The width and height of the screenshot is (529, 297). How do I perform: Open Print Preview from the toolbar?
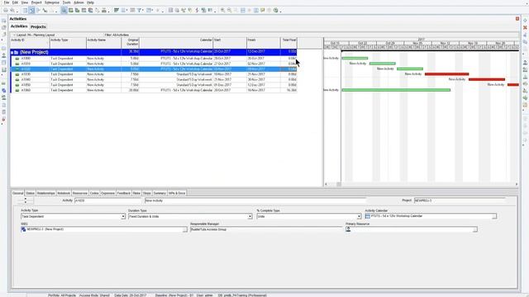(12, 11)
